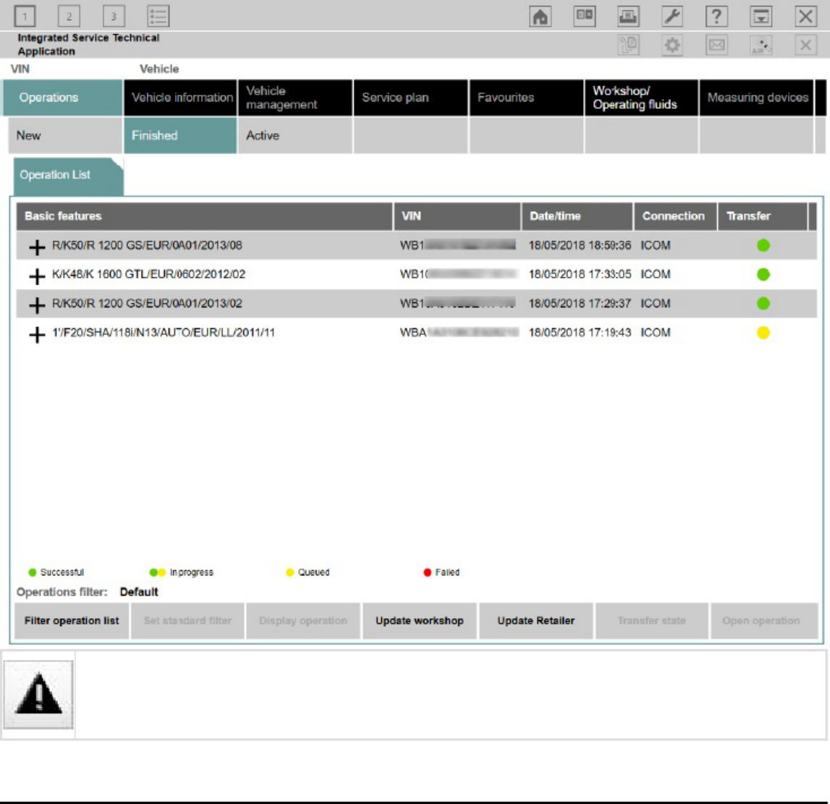Click the number 1 page icon
The width and height of the screenshot is (830, 804).
25,17
